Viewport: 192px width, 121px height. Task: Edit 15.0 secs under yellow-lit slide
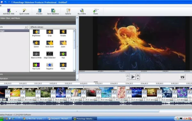pos(150,100)
